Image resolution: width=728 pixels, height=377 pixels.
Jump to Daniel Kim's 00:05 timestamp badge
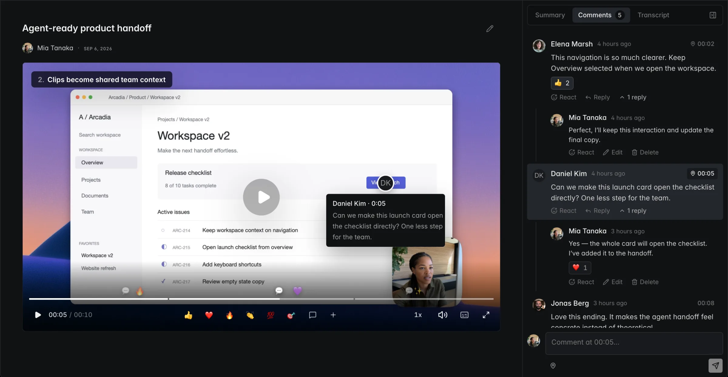point(702,173)
